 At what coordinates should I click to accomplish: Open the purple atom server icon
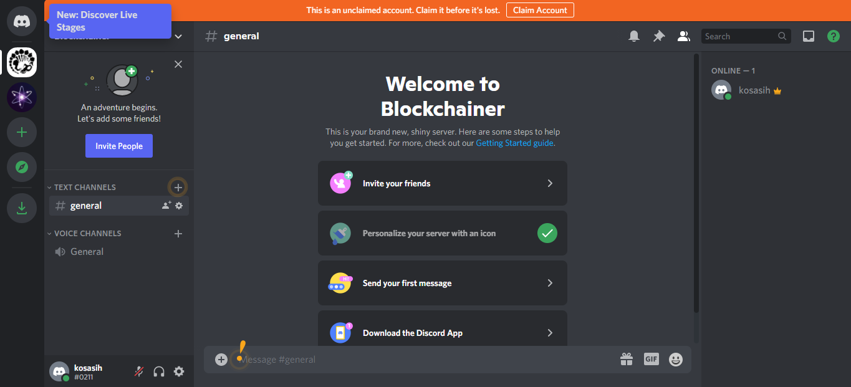(x=22, y=97)
